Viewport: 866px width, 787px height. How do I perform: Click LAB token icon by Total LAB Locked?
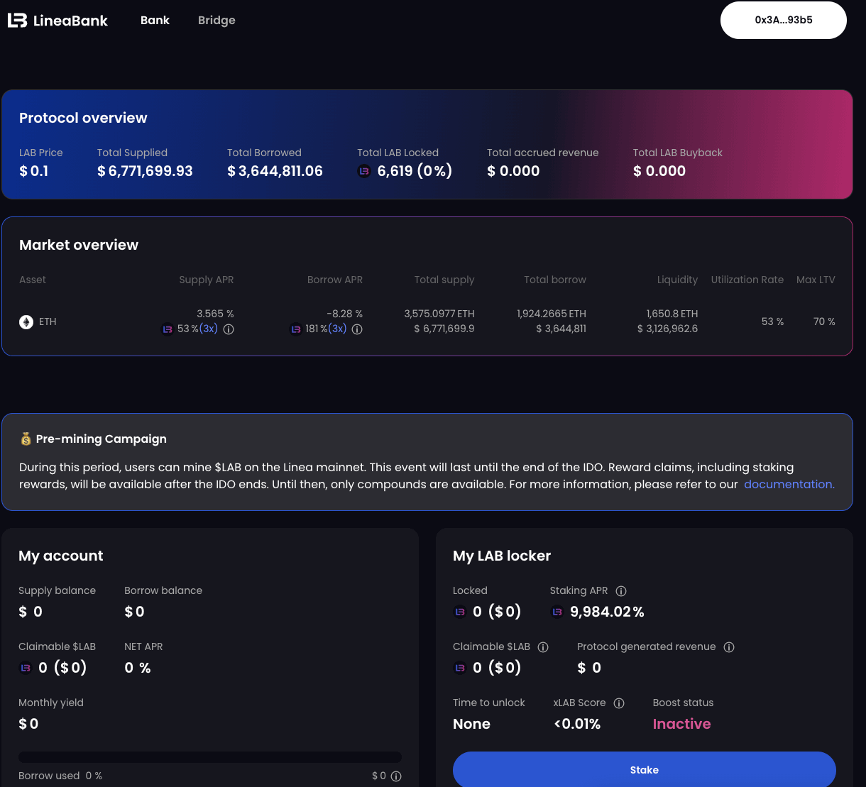coord(364,171)
